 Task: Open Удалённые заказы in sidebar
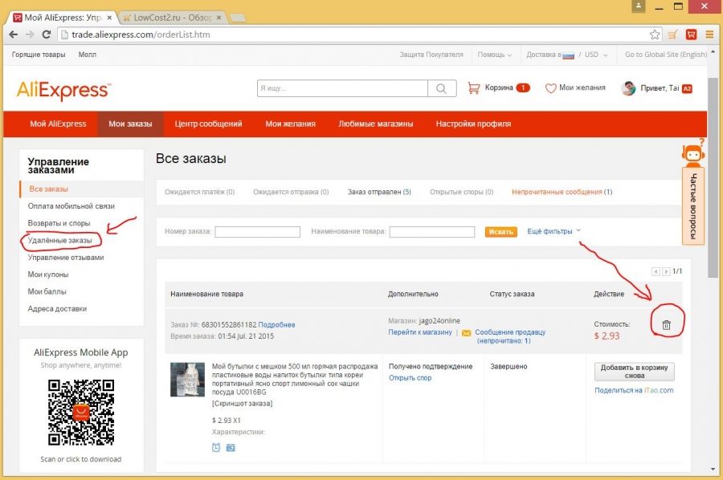(x=60, y=241)
